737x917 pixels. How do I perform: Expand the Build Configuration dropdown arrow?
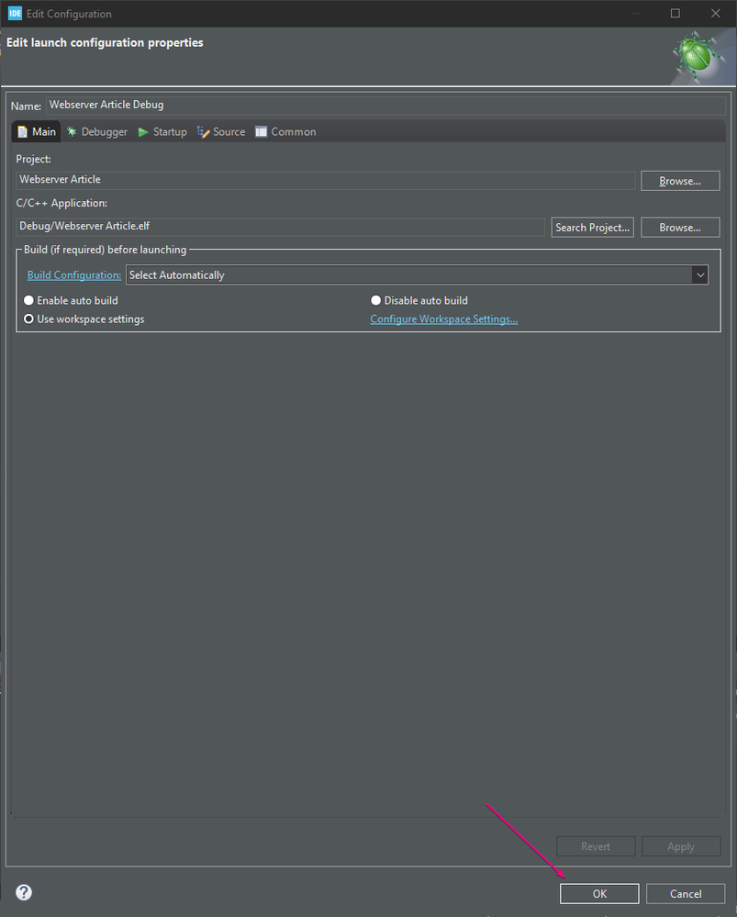click(700, 274)
